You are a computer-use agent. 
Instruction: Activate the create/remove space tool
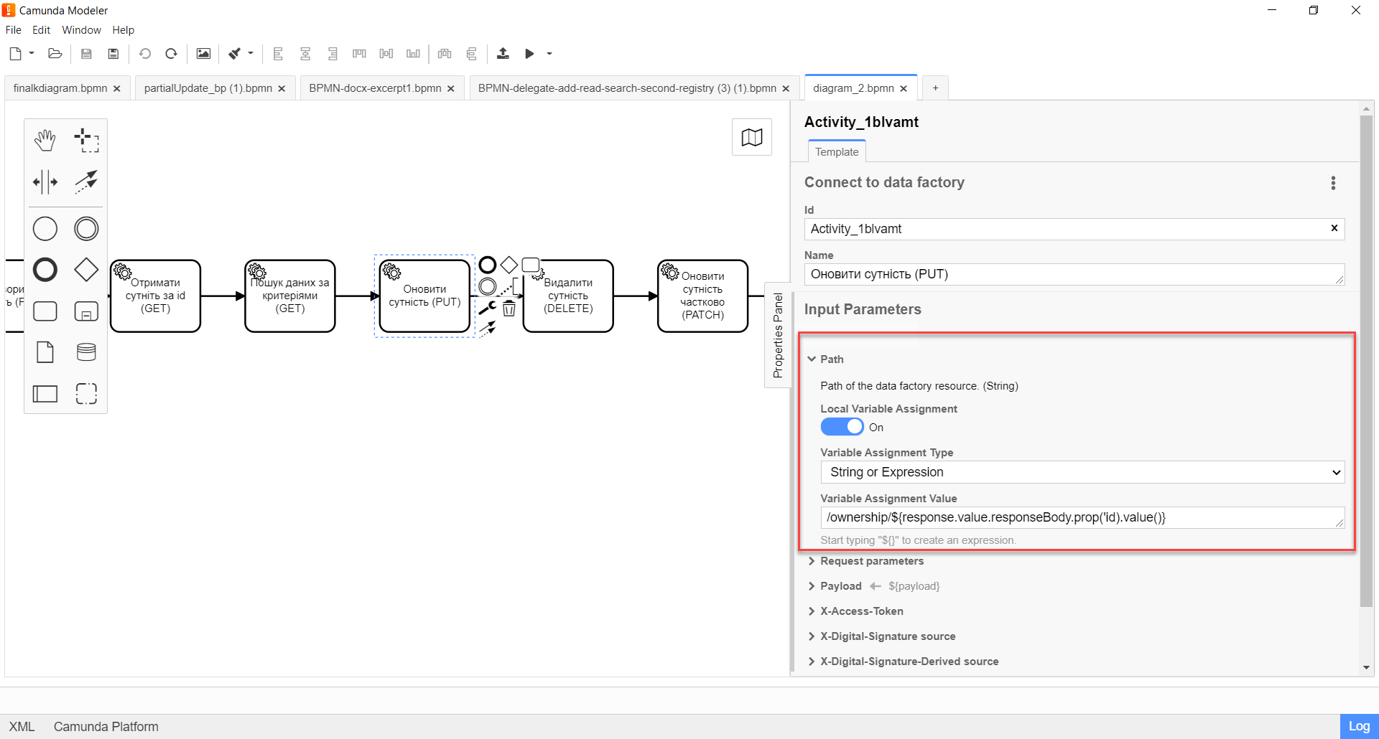(x=45, y=182)
